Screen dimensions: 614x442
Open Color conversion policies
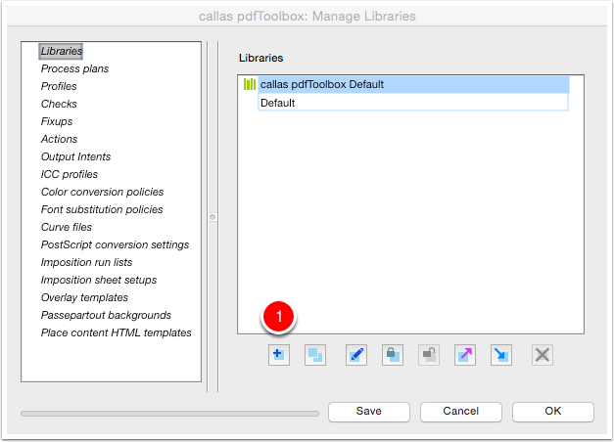click(102, 192)
